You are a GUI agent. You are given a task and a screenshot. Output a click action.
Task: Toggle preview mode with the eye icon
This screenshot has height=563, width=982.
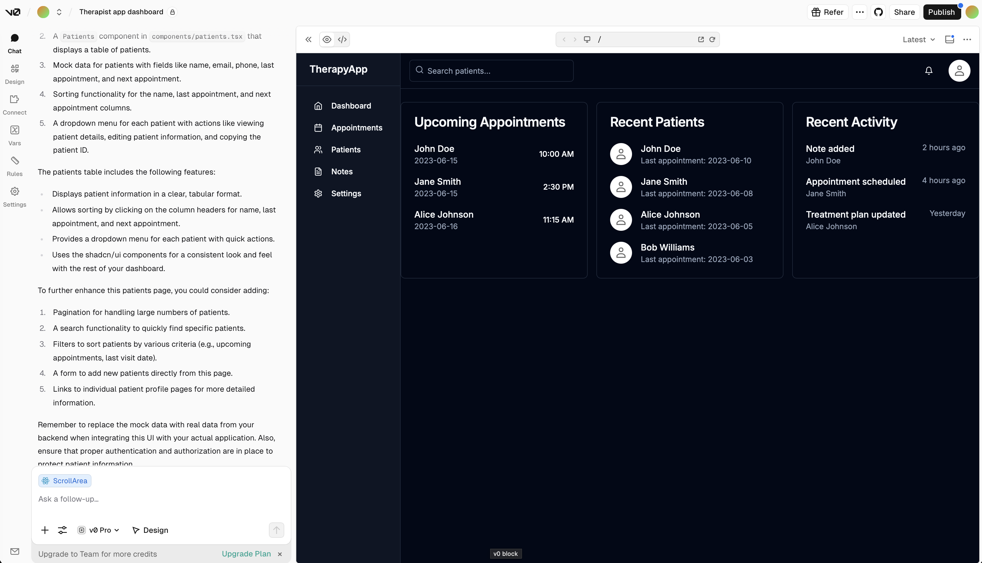(x=327, y=39)
